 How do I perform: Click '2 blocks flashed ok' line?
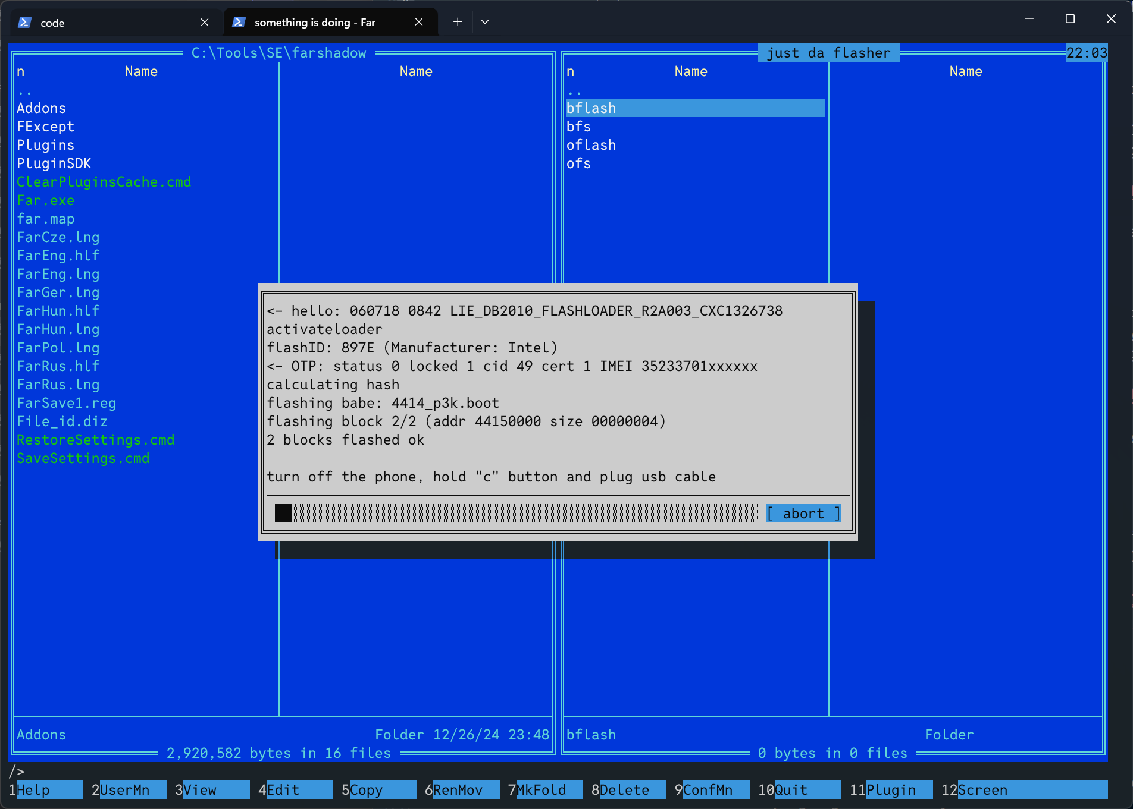pyautogui.click(x=346, y=440)
